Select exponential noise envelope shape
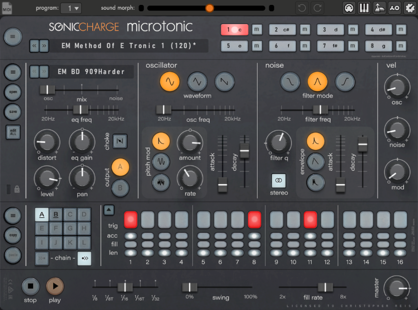The image size is (418, 310). (316, 141)
